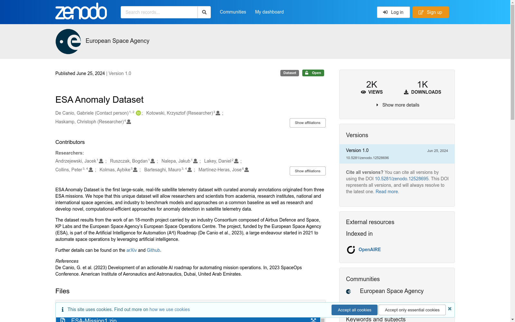This screenshot has height=322, width=515.
Task: Click author Kotowski, Krzysztof
Action: 180,113
